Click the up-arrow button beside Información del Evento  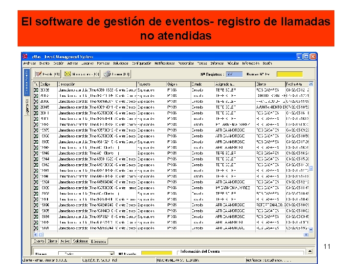[310, 251]
